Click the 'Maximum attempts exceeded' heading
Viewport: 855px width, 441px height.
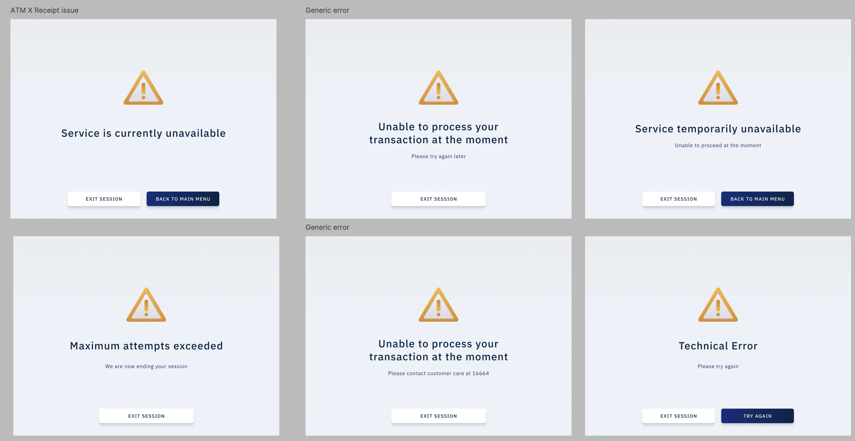(146, 346)
